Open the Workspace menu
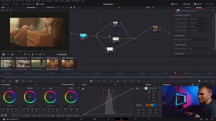216x121 pixels. tap(76, 1)
